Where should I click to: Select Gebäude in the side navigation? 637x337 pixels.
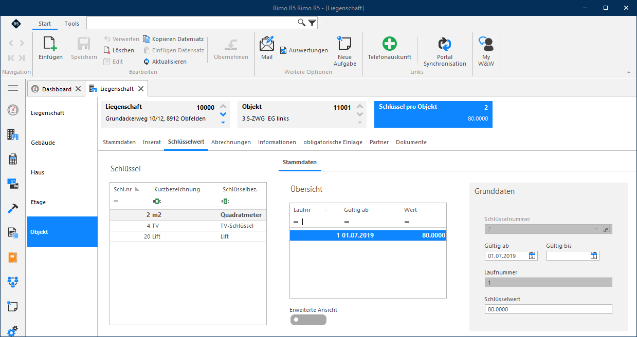coord(62,143)
